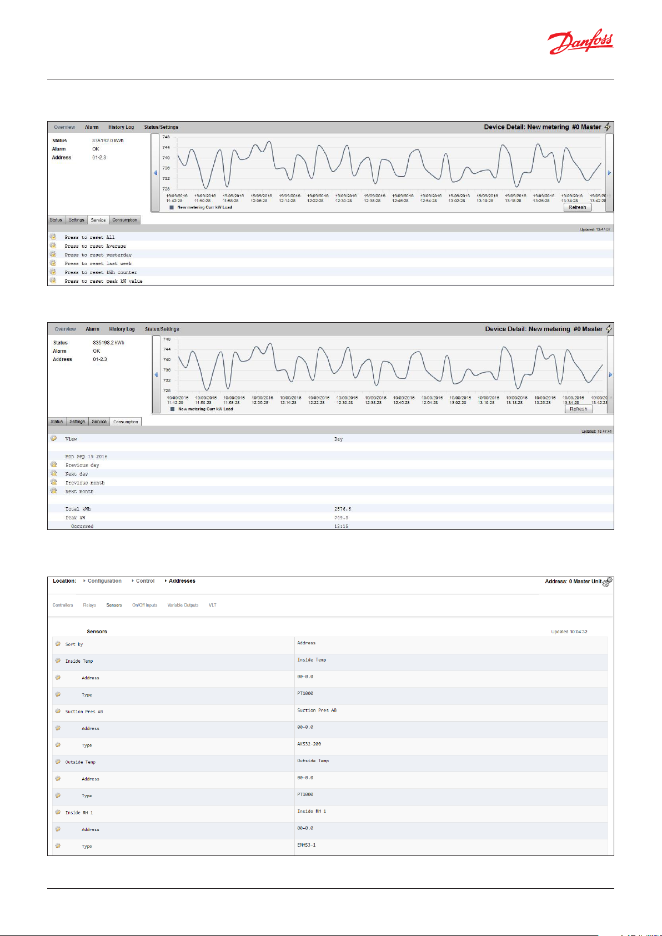Click gear icon for Previous day

click(x=54, y=464)
